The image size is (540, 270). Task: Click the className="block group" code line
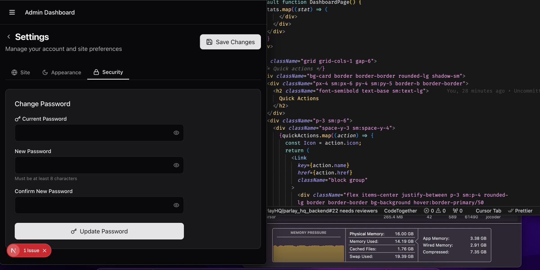pos(332,180)
